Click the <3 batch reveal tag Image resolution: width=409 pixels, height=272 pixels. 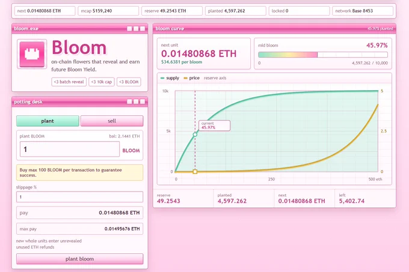[x=69, y=82]
